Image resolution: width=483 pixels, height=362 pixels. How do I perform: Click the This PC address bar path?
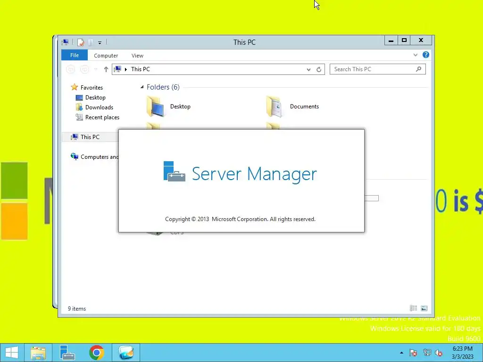click(x=141, y=69)
